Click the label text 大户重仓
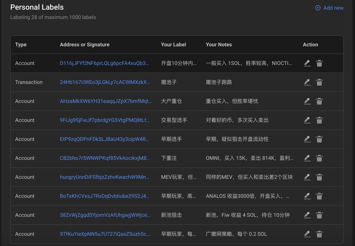 [x=171, y=101]
